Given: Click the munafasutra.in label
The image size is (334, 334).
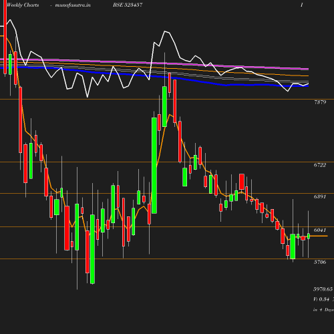Looking at the screenshot, I should pyautogui.click(x=73, y=5).
